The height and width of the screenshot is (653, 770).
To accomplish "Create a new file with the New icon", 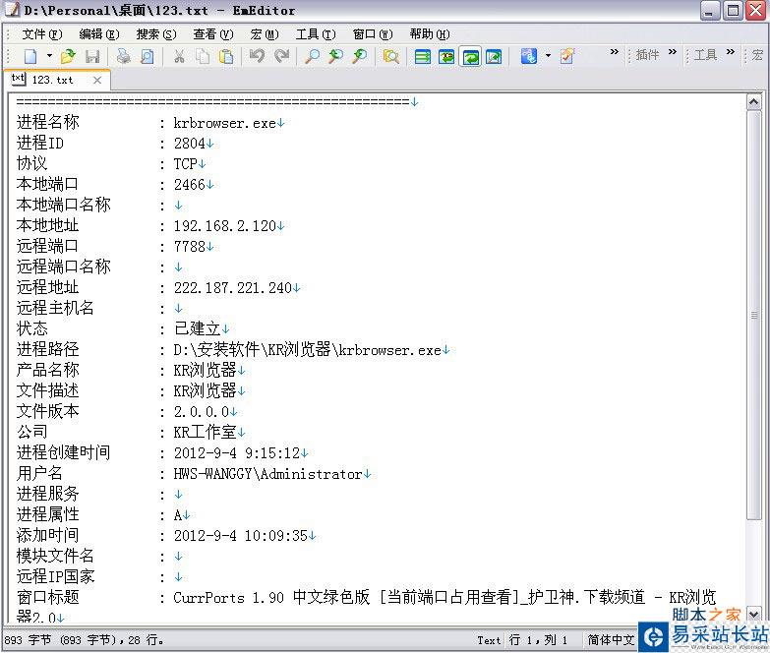I will (x=30, y=56).
